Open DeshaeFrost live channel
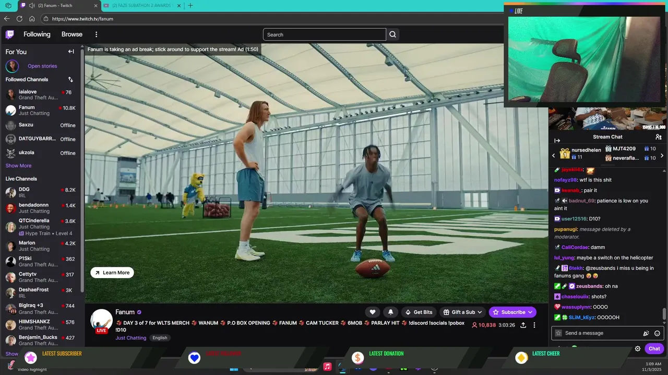The image size is (668, 375). click(41, 293)
